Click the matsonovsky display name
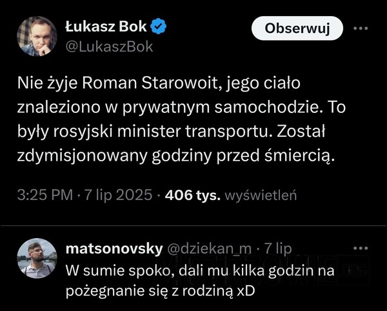The width and height of the screenshot is (387, 311). click(x=114, y=248)
